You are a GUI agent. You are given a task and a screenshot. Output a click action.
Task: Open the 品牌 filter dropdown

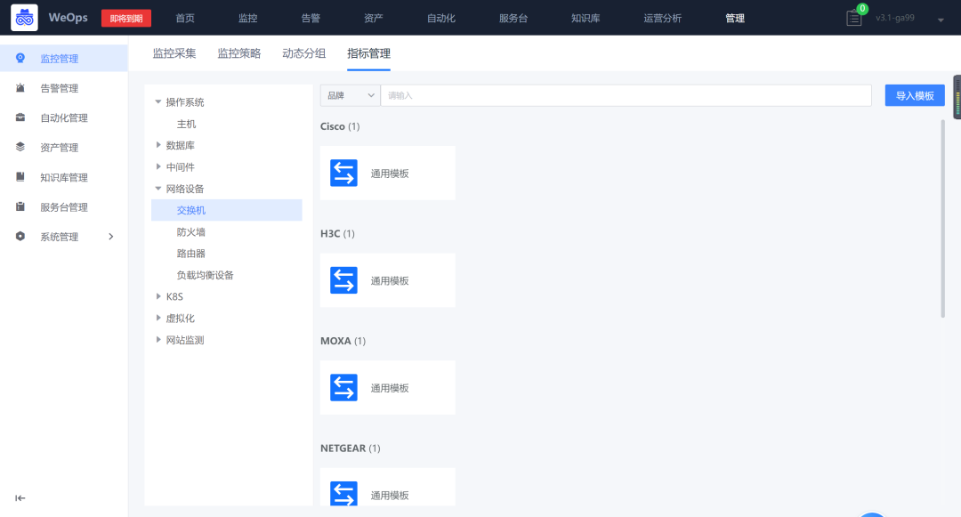pyautogui.click(x=350, y=95)
